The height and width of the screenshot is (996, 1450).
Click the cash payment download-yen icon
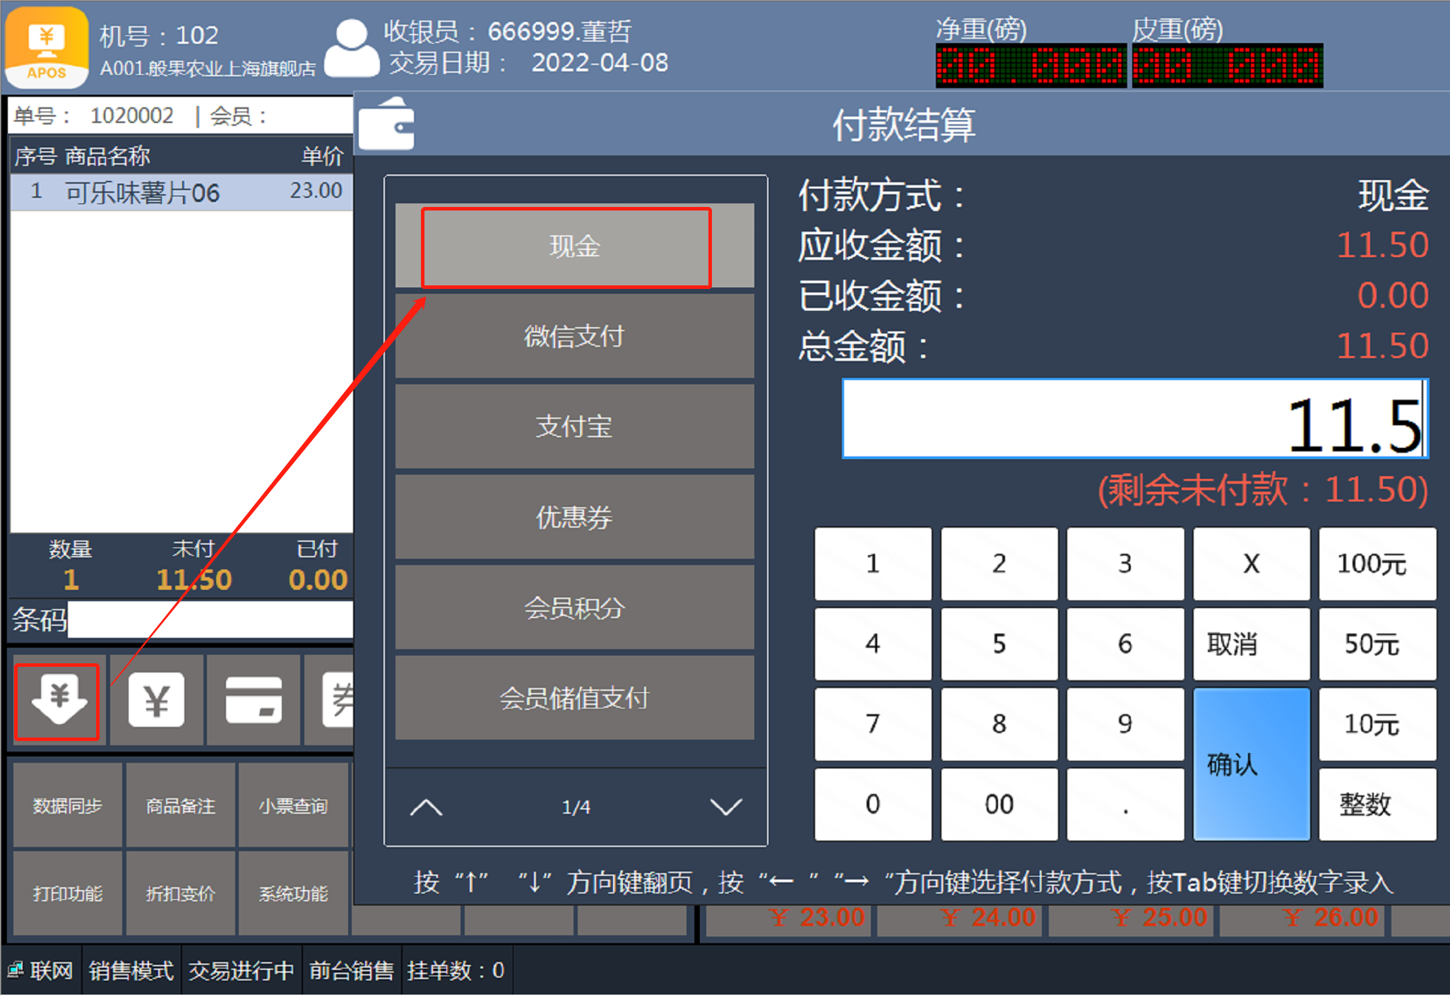[x=58, y=699]
